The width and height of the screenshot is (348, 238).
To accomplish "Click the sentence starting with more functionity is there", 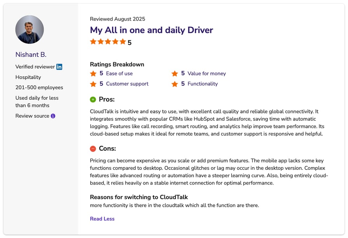I will (174, 205).
